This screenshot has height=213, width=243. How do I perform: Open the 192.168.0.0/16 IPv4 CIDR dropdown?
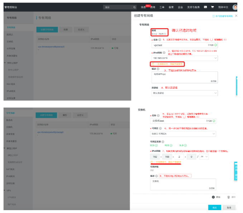185,58
